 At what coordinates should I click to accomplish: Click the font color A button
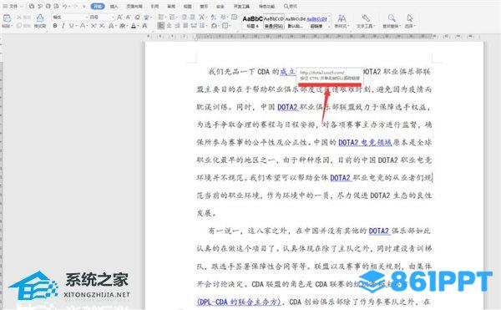pos(134,26)
